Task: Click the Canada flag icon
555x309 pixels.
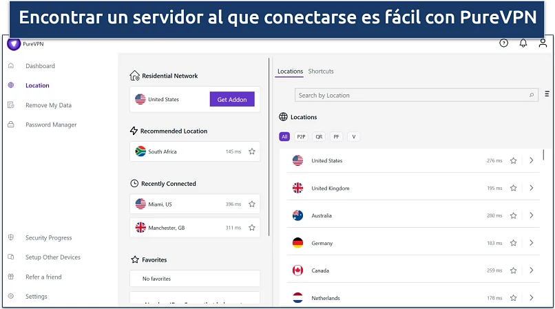Action: [x=297, y=270]
